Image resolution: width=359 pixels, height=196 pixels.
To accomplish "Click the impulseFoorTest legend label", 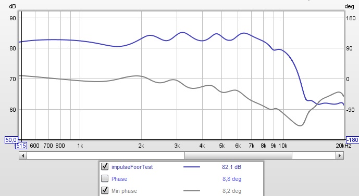I will [132, 167].
